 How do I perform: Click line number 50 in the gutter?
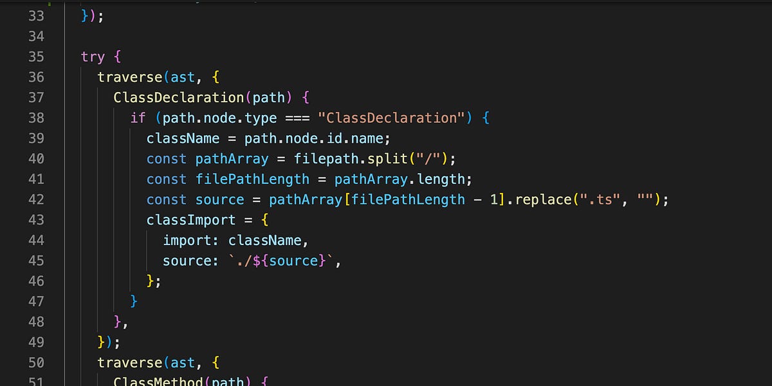[37, 362]
